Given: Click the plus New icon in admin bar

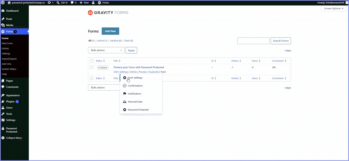Looking at the screenshot, I should click(x=81, y=3).
